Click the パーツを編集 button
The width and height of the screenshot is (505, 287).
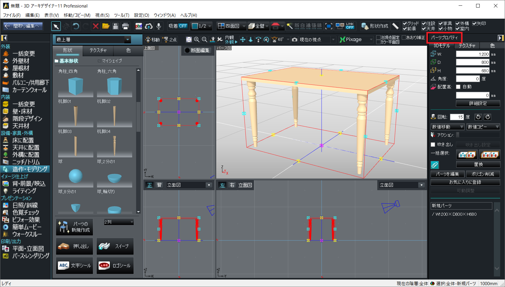[447, 174]
